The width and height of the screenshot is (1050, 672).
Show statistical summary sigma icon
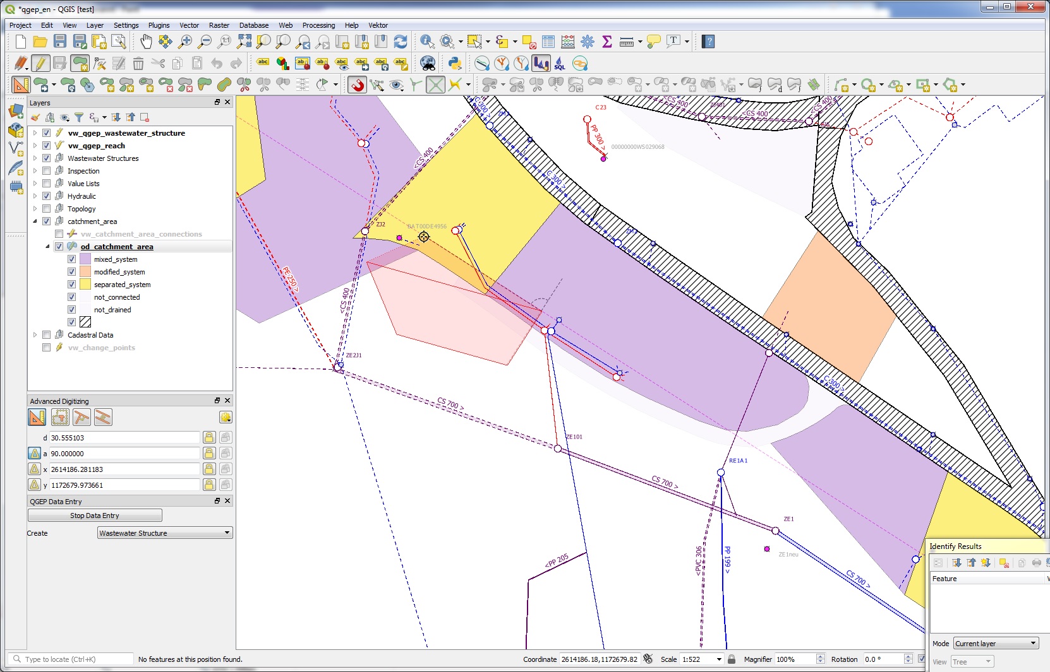coord(607,42)
